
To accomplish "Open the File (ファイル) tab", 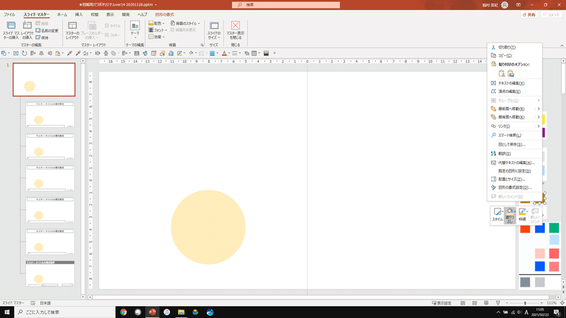I will (9, 15).
